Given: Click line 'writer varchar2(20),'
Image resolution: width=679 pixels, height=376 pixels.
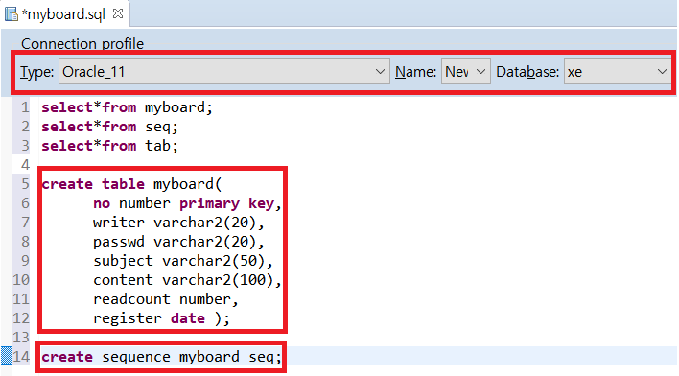Looking at the screenshot, I should point(178,223).
